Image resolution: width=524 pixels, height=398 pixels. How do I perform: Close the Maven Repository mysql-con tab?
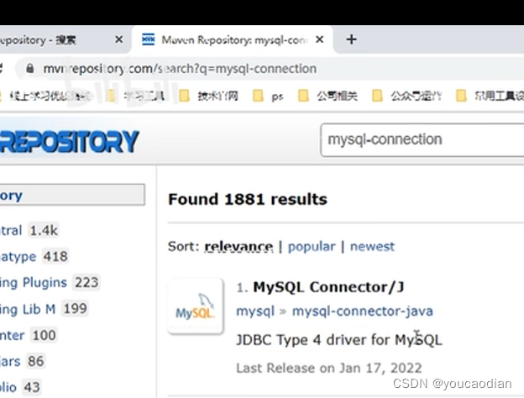click(x=319, y=39)
